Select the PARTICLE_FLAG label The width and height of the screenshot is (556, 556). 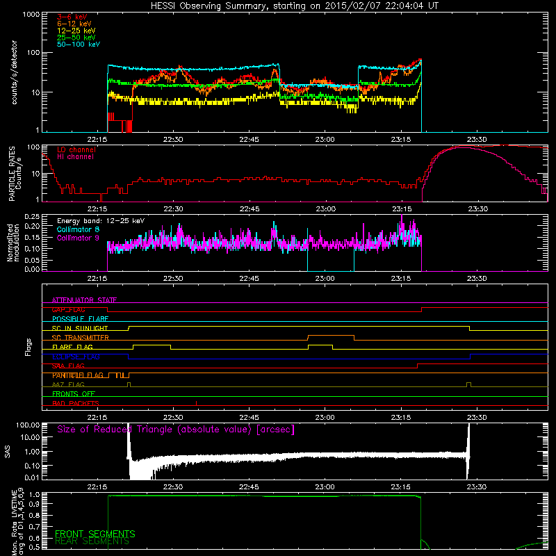tap(78, 375)
